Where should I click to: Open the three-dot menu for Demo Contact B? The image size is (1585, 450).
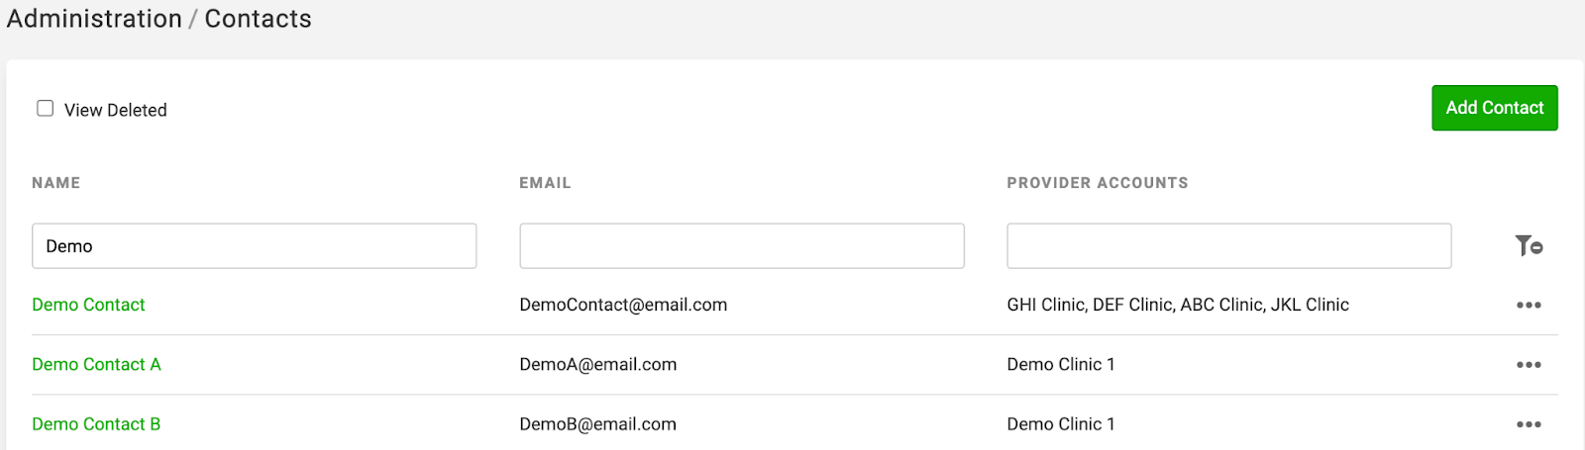1529,424
